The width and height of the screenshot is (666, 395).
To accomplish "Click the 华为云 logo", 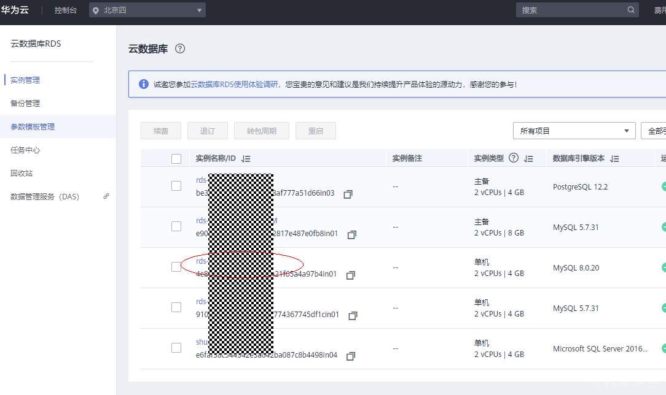I will (x=15, y=10).
